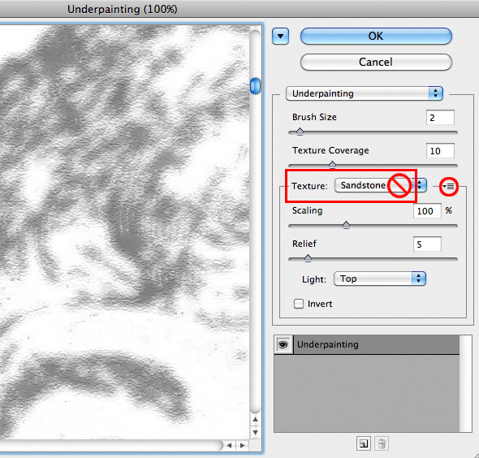
Task: Open the Underpainting filter dropdown
Action: pyautogui.click(x=365, y=93)
